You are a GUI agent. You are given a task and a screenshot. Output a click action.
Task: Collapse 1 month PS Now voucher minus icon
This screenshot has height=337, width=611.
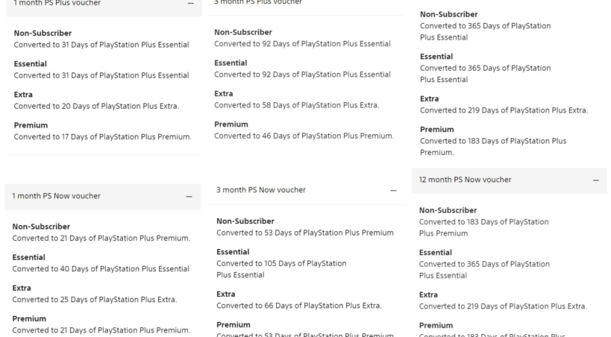(x=189, y=197)
